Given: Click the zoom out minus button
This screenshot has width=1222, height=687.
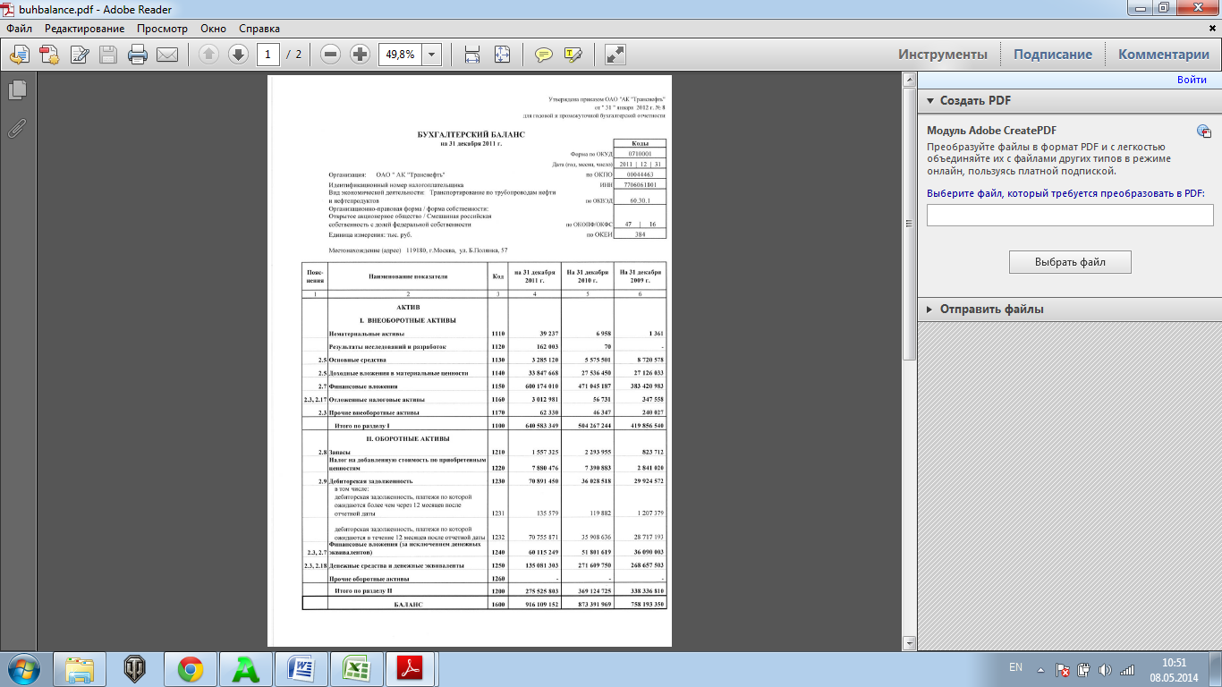Looking at the screenshot, I should pos(330,55).
